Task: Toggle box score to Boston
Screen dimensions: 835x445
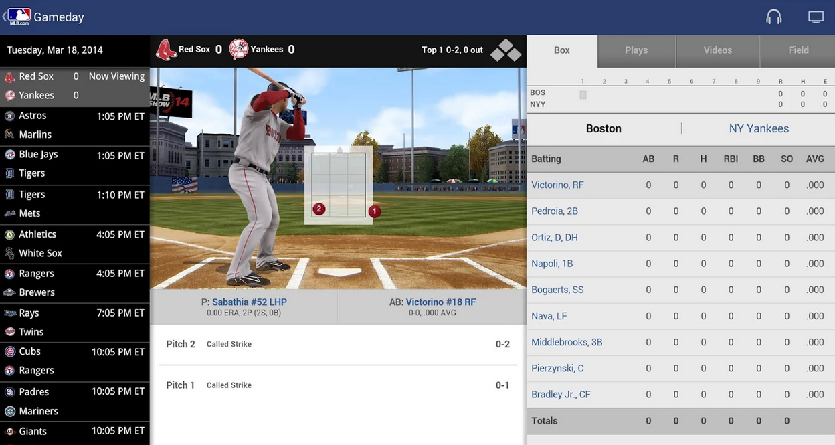Action: (604, 128)
